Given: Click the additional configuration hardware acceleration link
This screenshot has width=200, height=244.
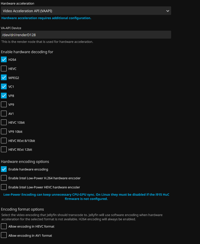Looking at the screenshot, I should (x=46, y=18).
